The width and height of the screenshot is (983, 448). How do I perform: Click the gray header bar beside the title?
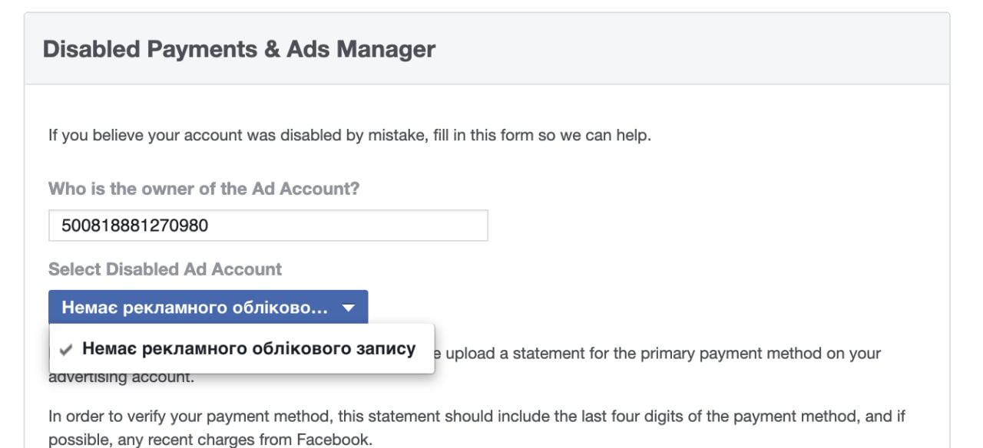(691, 49)
